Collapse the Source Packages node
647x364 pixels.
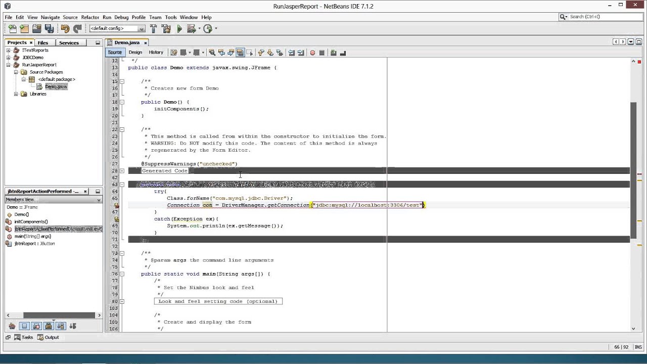pyautogui.click(x=16, y=72)
